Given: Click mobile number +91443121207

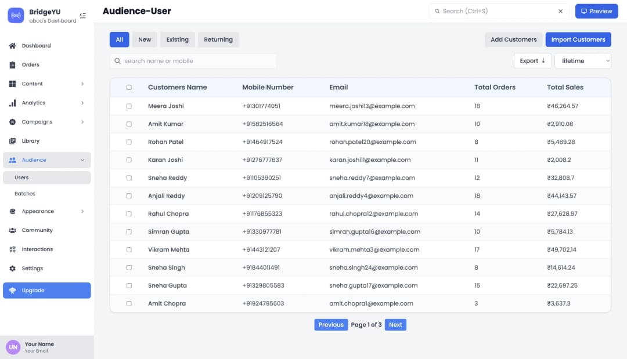Looking at the screenshot, I should (261, 250).
